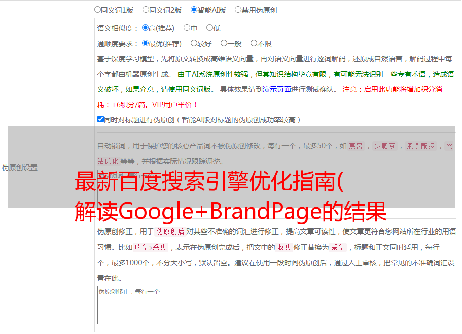Click the 股票配资 example keyword
462x334 pixels.
click(421, 146)
